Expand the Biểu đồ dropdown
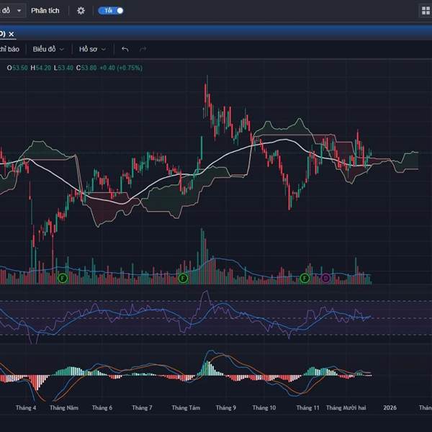Viewport: 432px width, 432px height. (48, 49)
